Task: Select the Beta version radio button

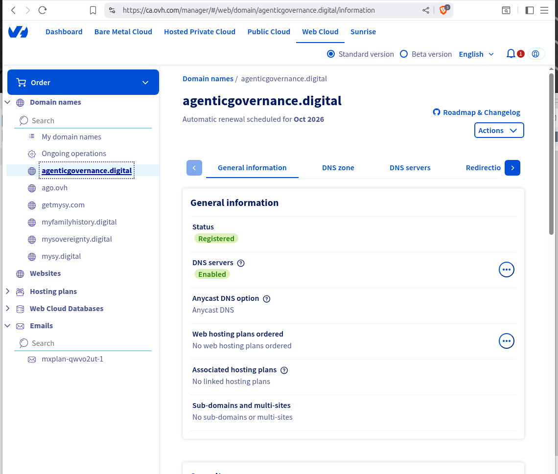Action: click(x=404, y=54)
